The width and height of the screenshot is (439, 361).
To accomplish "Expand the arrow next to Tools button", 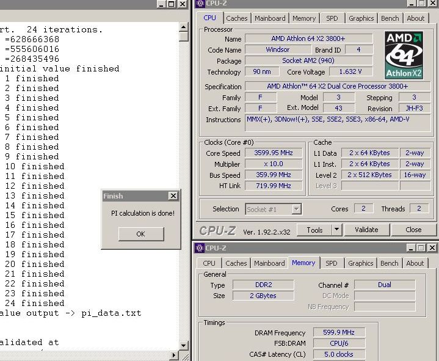I will [x=336, y=230].
